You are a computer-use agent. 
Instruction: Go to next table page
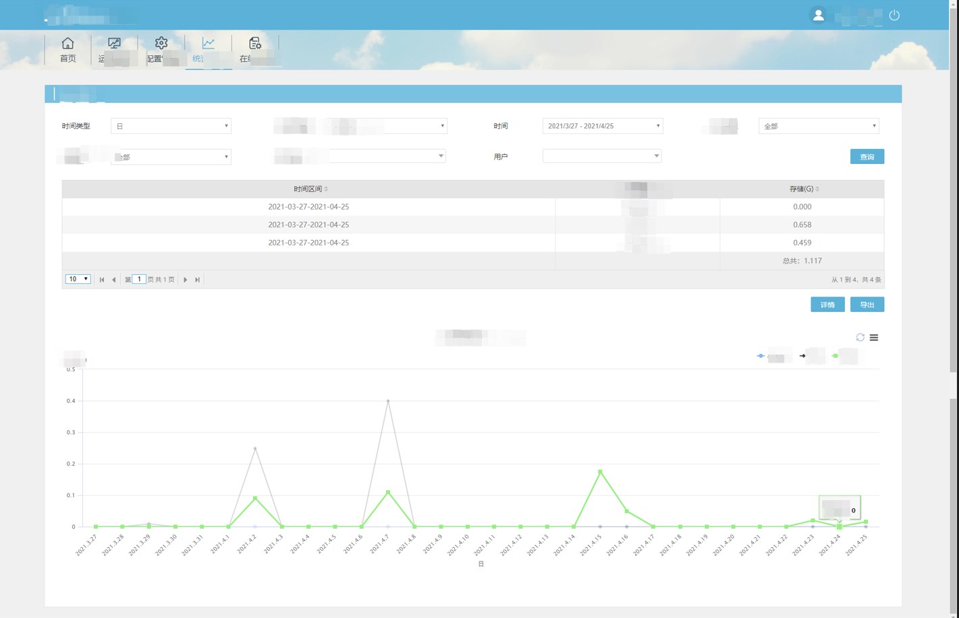pos(186,280)
